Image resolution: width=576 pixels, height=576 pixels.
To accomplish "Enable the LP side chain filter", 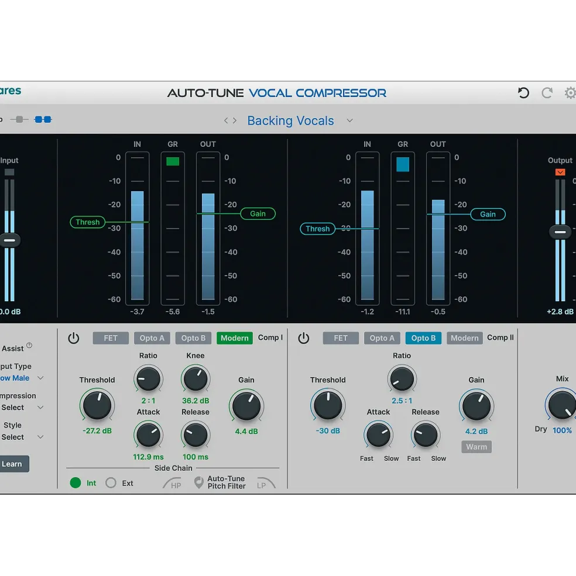I will pyautogui.click(x=266, y=484).
